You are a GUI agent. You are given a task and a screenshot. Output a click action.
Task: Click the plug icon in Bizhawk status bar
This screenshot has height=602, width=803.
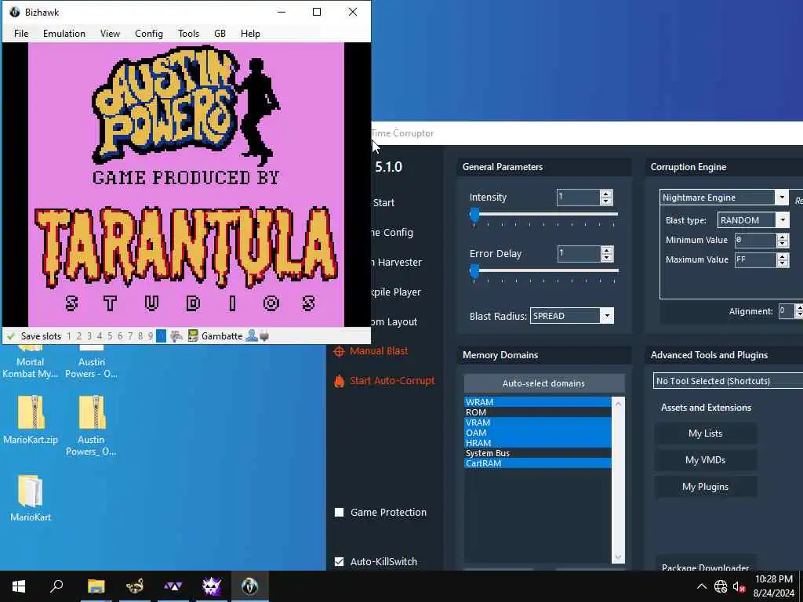click(264, 336)
